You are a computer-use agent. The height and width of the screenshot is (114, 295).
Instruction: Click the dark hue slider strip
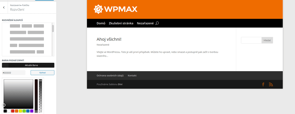pyautogui.click(x=36, y=96)
